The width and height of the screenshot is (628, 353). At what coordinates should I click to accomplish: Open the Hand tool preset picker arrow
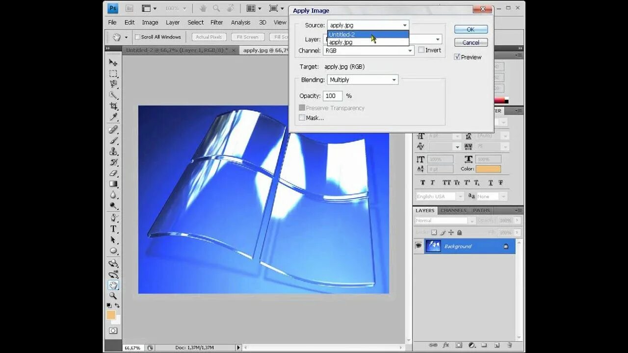coord(126,37)
